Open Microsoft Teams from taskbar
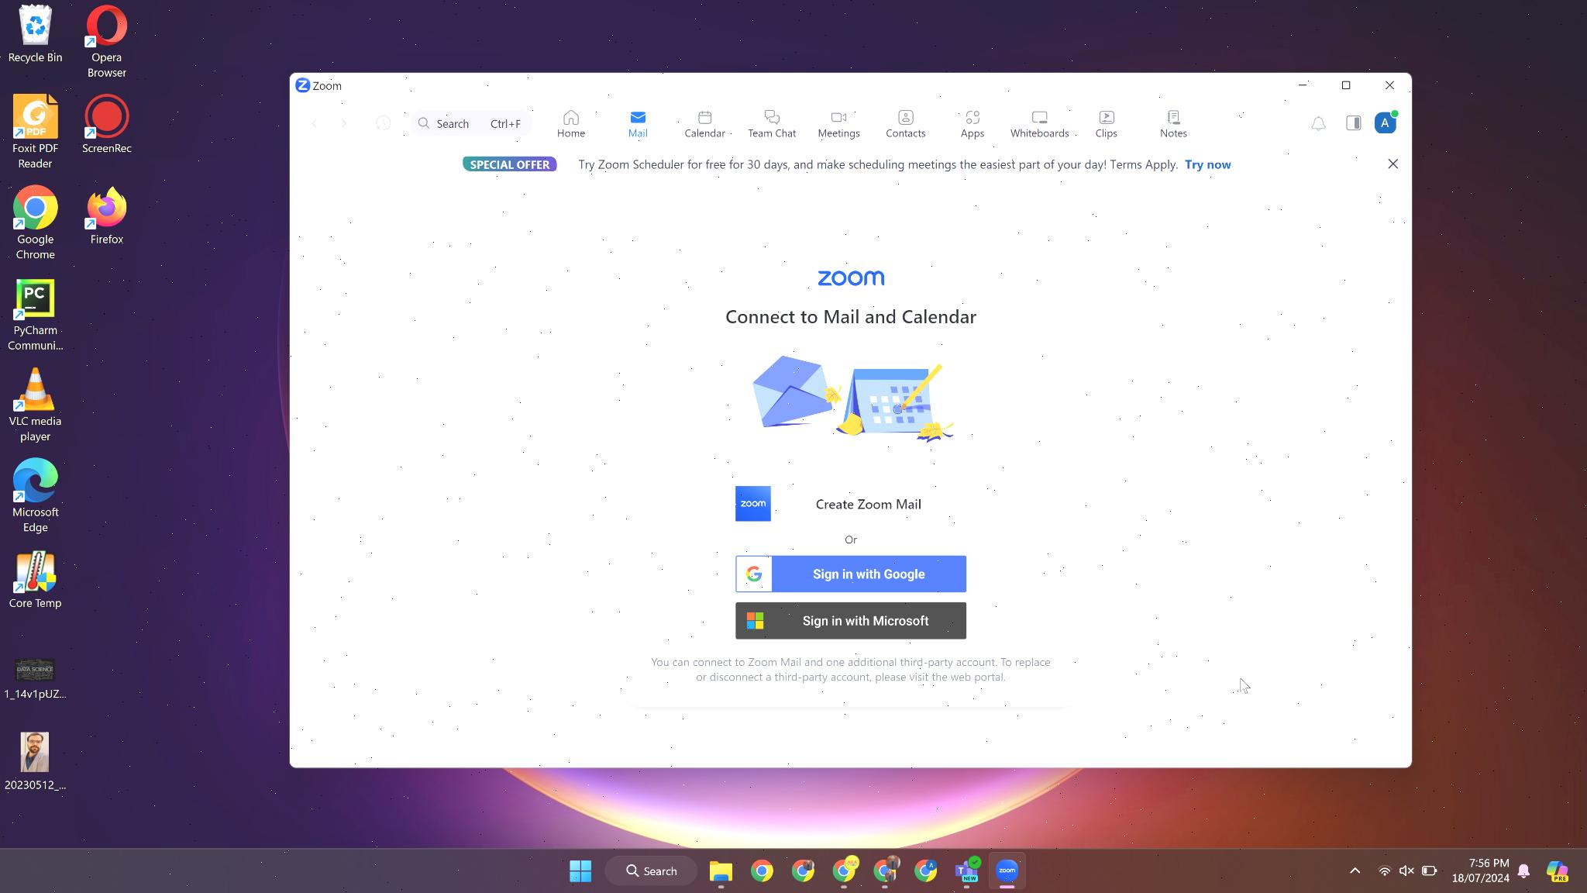This screenshot has width=1587, height=893. [966, 871]
